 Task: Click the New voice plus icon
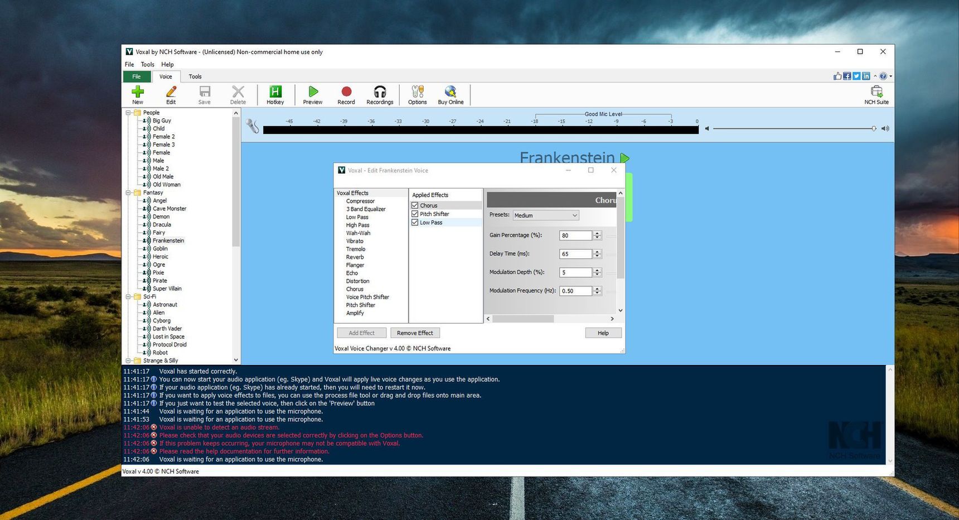[x=138, y=92]
